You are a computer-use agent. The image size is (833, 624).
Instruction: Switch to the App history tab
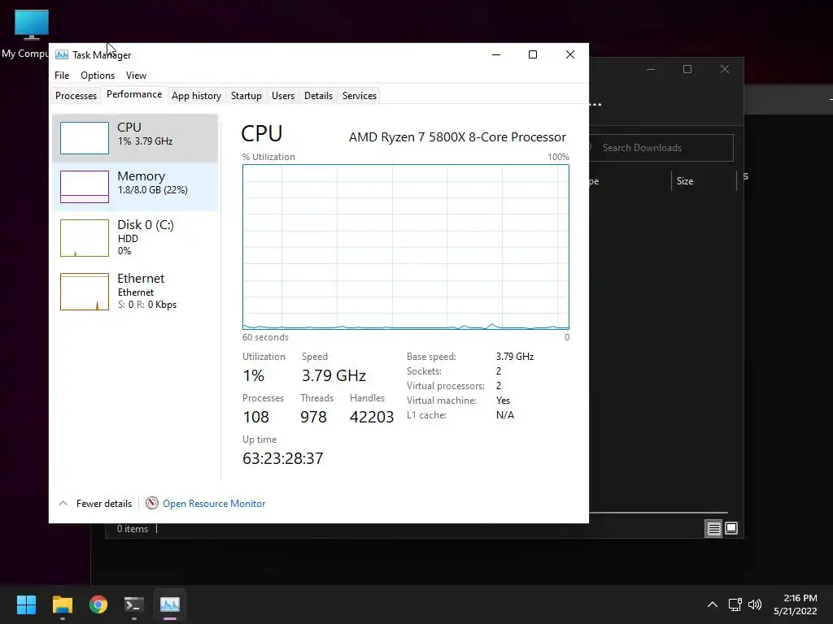tap(196, 96)
